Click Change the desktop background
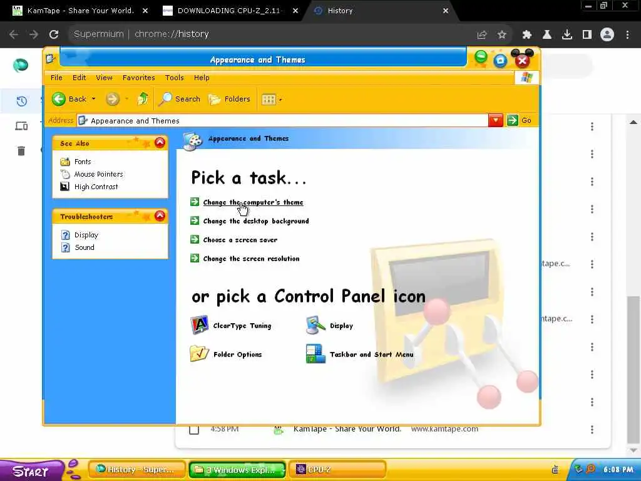Screen dimensions: 641x481 [x=256, y=221]
